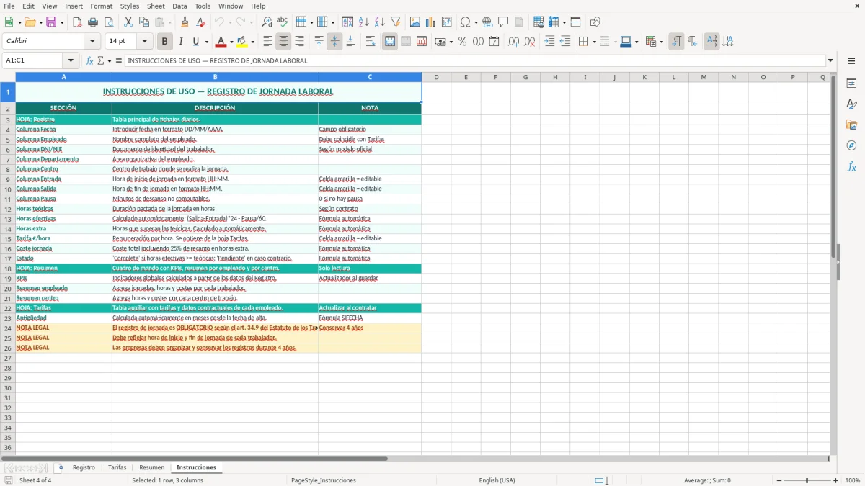Image resolution: width=865 pixels, height=486 pixels.
Task: Click Delete Decimal Place icon
Action: [529, 42]
